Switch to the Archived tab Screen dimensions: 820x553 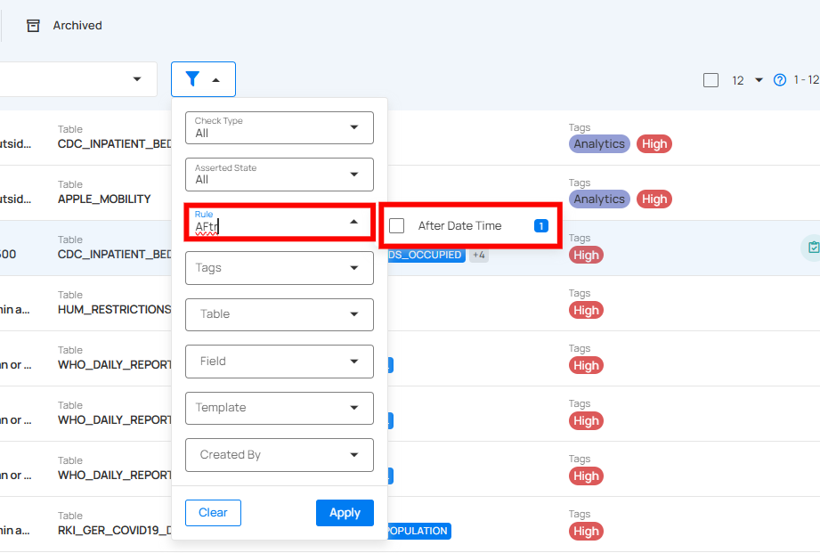[x=77, y=26]
